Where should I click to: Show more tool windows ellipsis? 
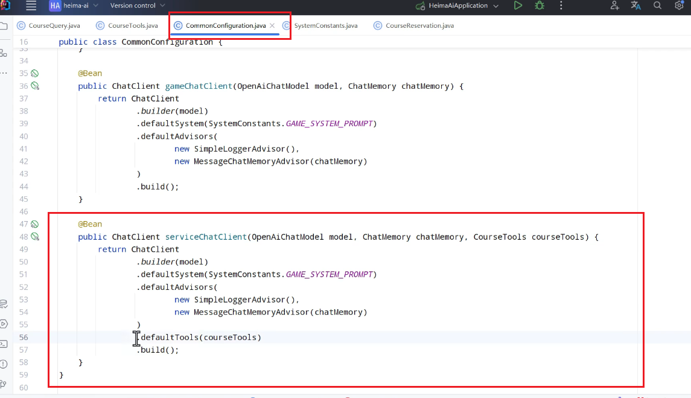[x=4, y=73]
